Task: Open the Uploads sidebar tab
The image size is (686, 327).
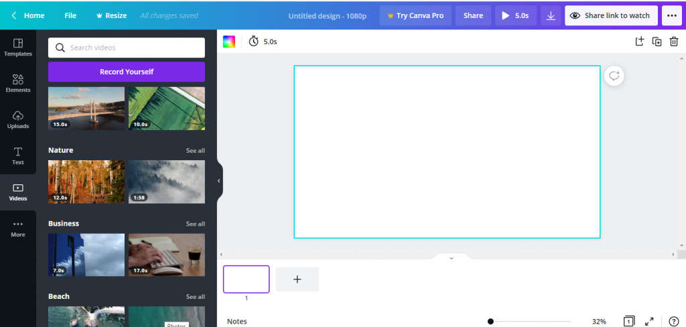Action: 18,119
